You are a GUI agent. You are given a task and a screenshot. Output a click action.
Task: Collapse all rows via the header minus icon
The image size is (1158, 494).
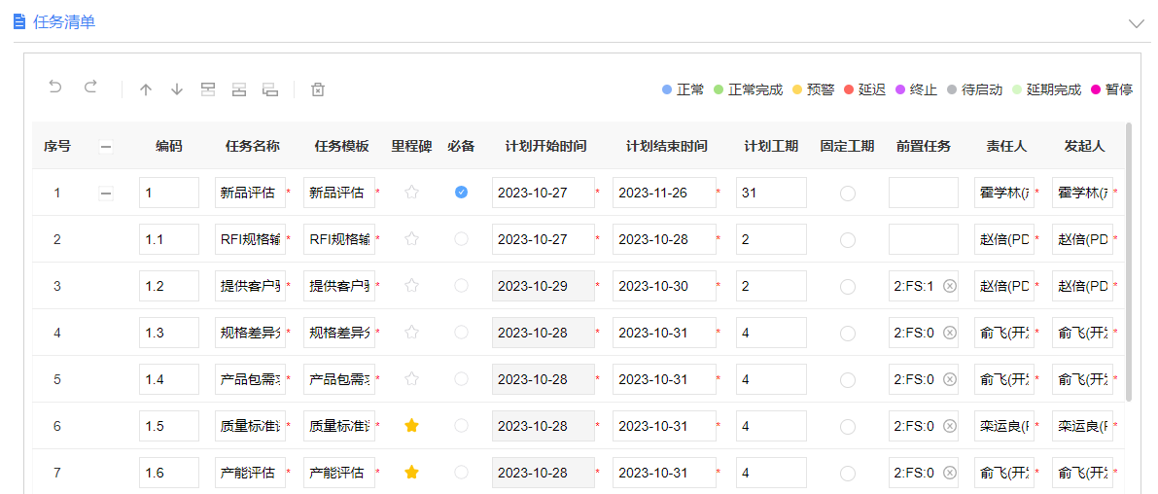106,147
